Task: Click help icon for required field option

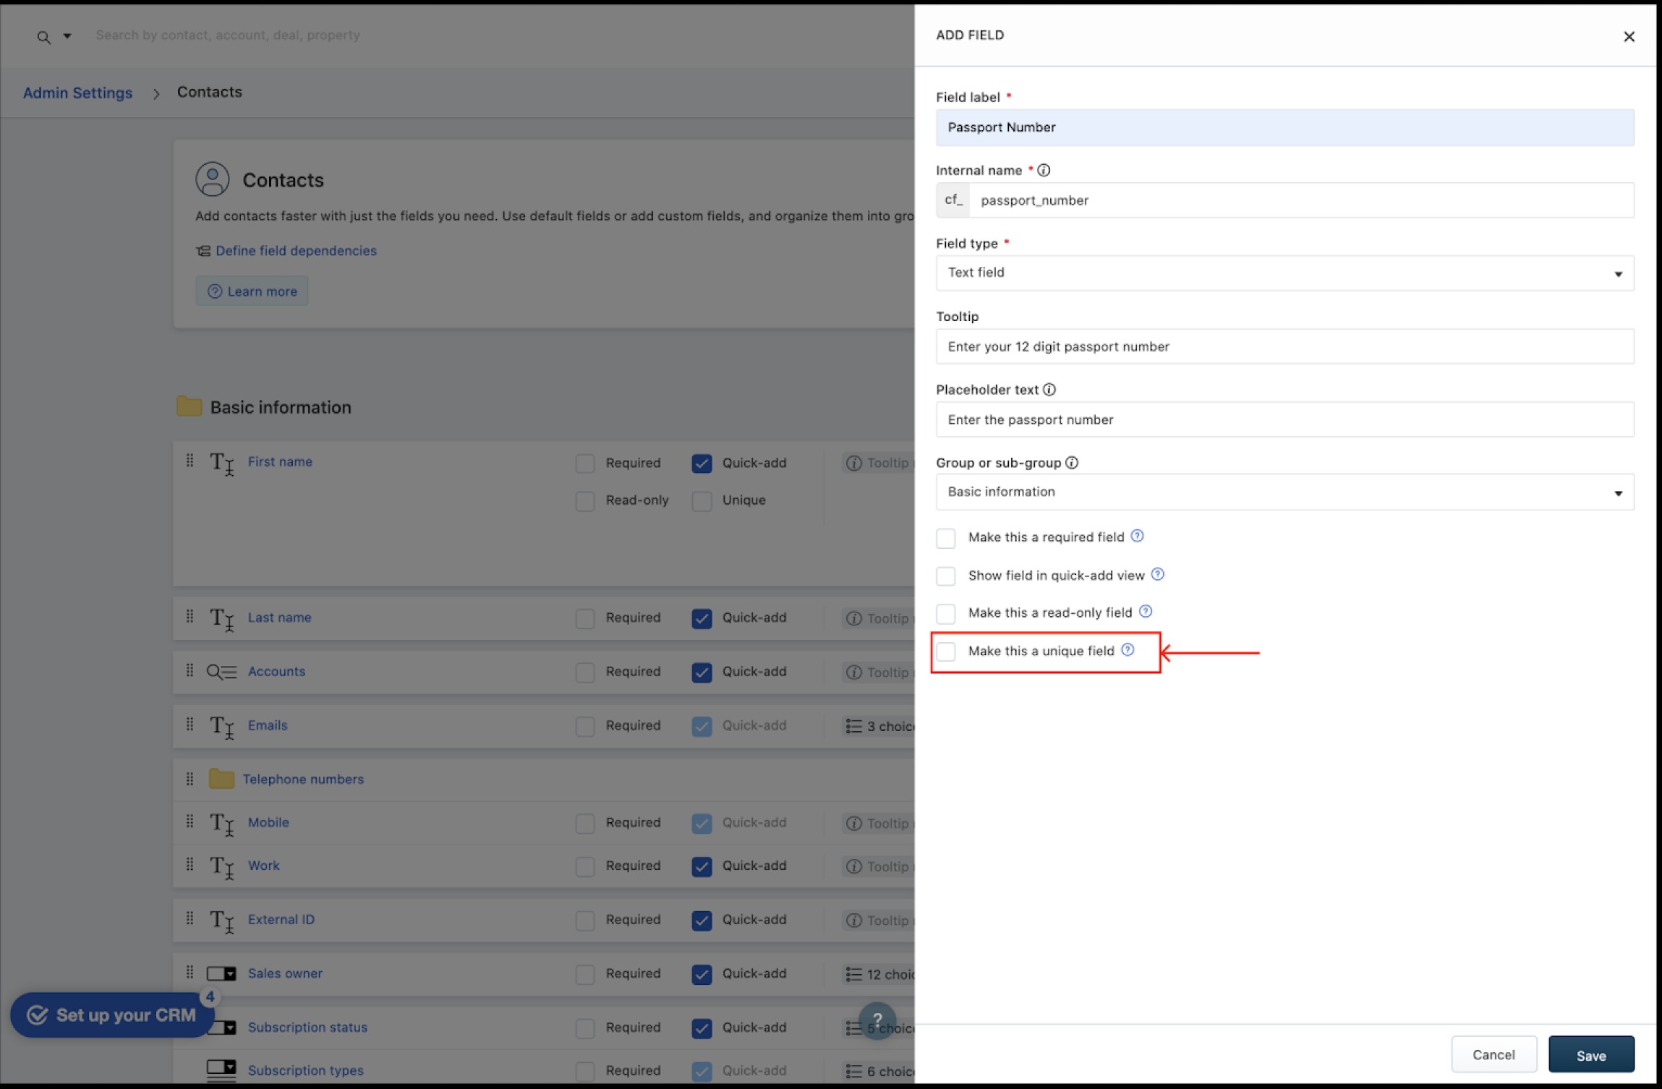Action: [1137, 537]
